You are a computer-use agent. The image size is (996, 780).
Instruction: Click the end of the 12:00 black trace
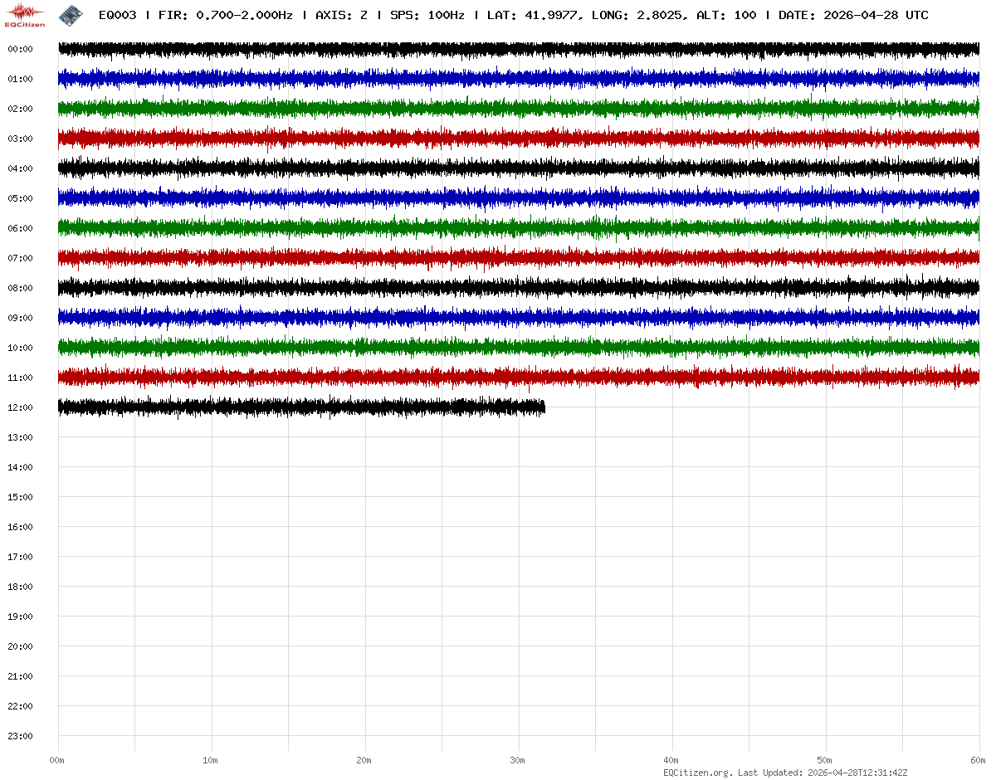coord(544,407)
